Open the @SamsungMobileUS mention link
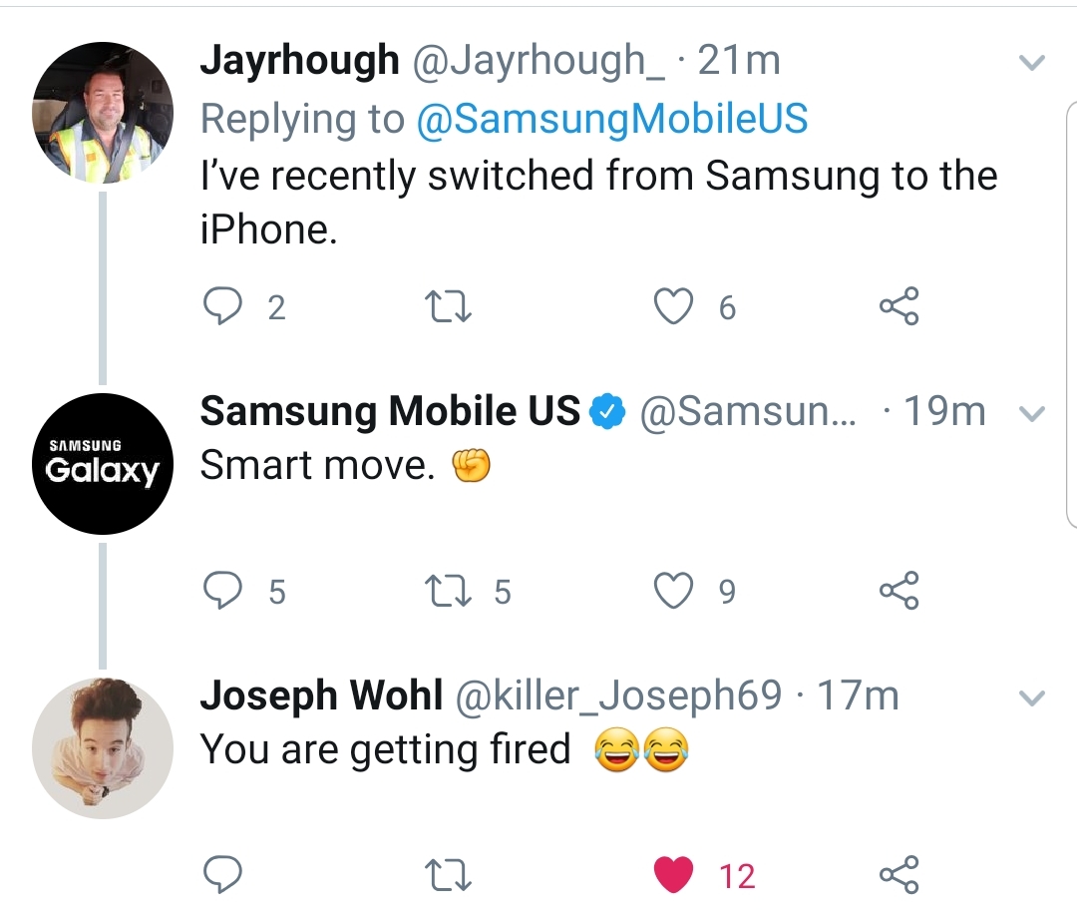This screenshot has height=921, width=1077. click(x=610, y=120)
